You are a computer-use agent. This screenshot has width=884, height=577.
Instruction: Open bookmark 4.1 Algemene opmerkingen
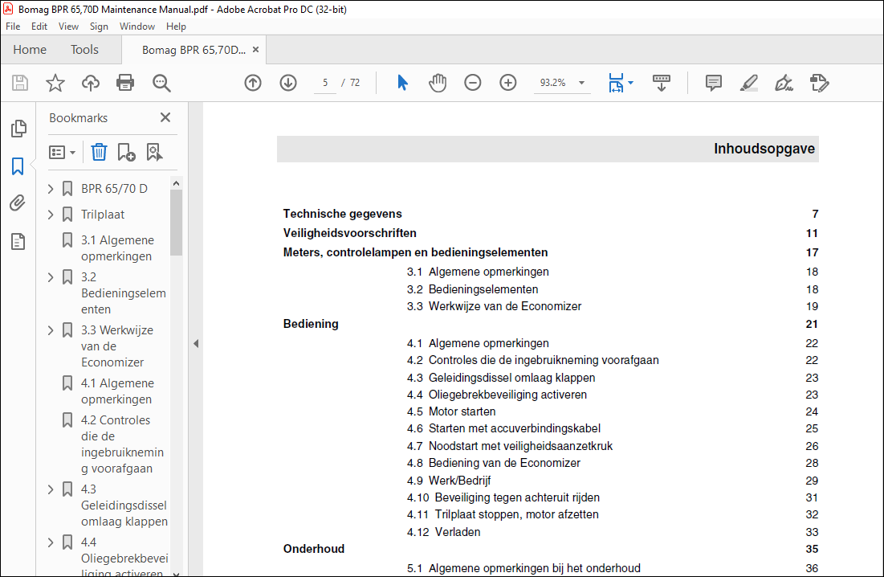click(x=117, y=391)
